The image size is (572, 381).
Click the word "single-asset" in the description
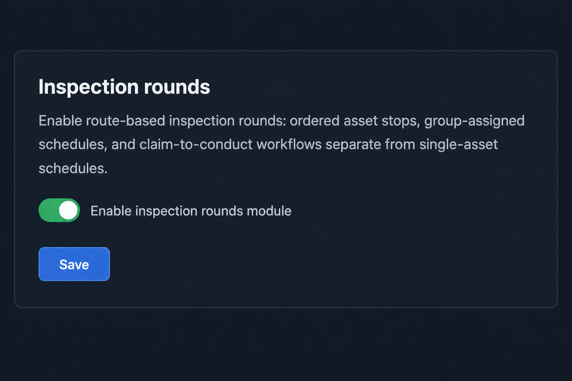458,145
